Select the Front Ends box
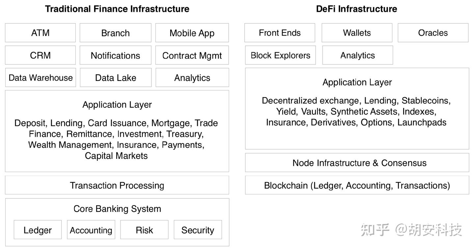 pos(279,33)
